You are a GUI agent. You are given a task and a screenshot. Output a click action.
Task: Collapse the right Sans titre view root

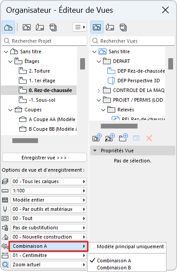point(95,51)
